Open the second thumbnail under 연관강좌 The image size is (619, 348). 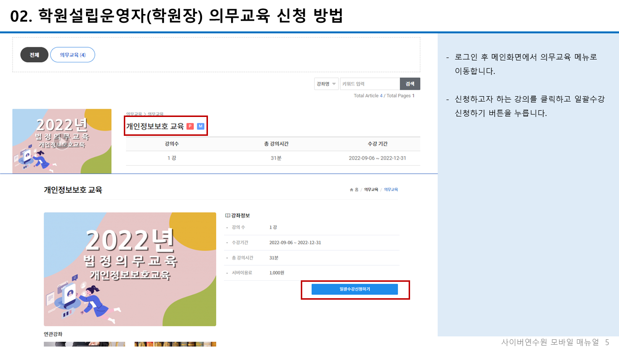click(x=175, y=345)
